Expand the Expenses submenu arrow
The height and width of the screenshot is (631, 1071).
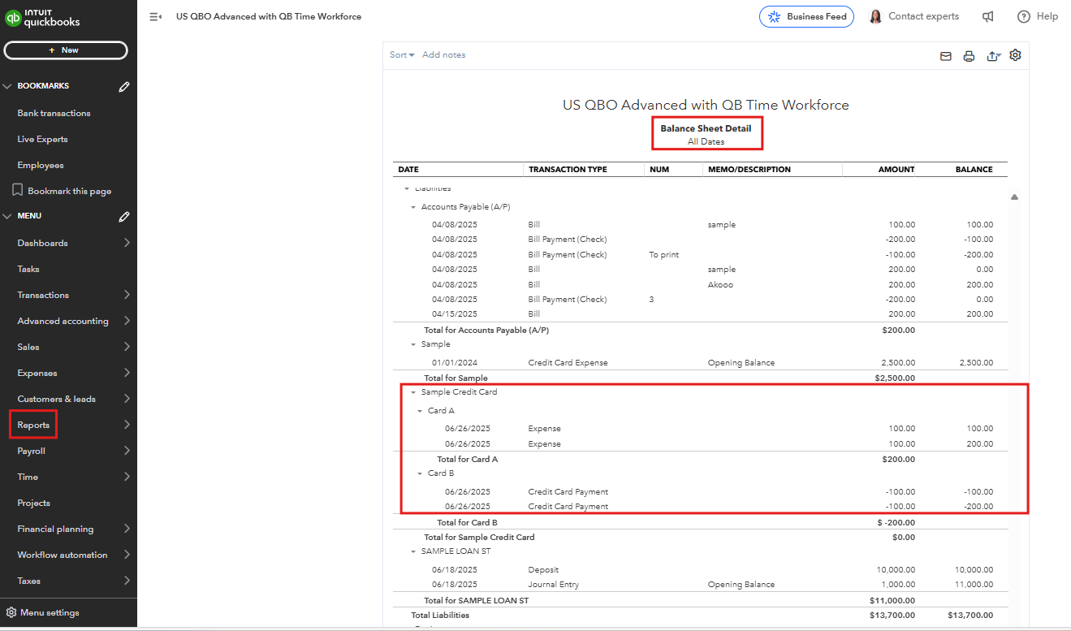click(x=127, y=373)
